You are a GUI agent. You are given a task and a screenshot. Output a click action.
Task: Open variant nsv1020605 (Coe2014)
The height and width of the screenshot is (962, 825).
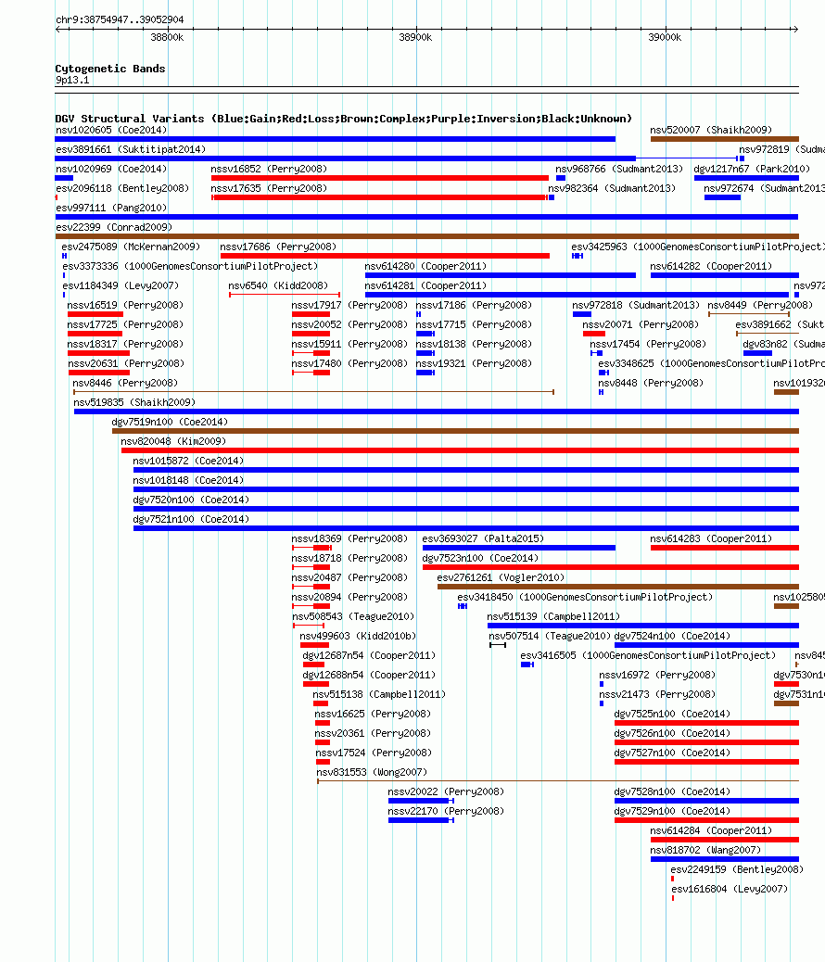111,130
